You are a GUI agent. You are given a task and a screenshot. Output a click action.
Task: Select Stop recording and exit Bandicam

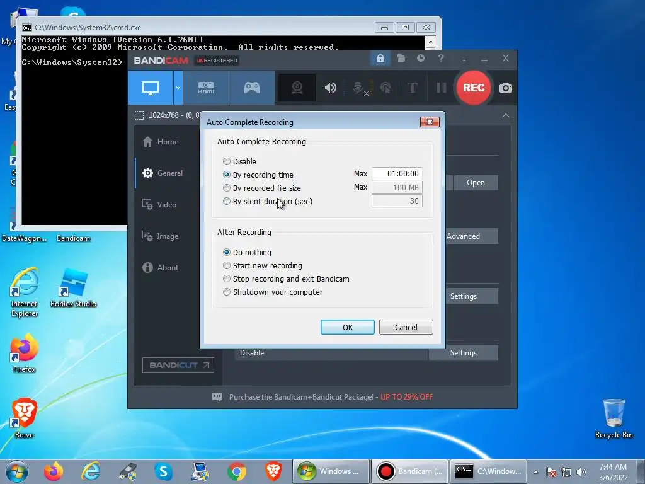[287, 279]
